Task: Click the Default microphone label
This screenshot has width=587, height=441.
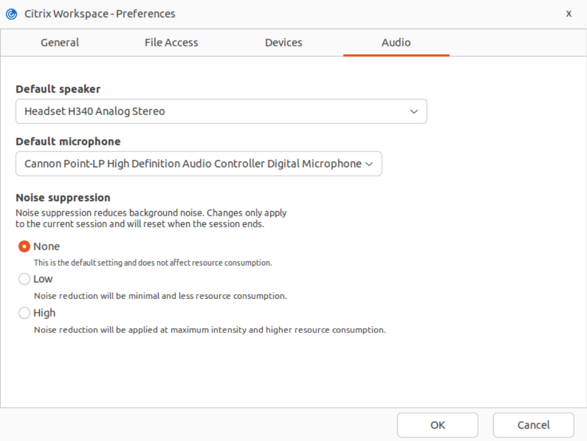Action: (68, 142)
